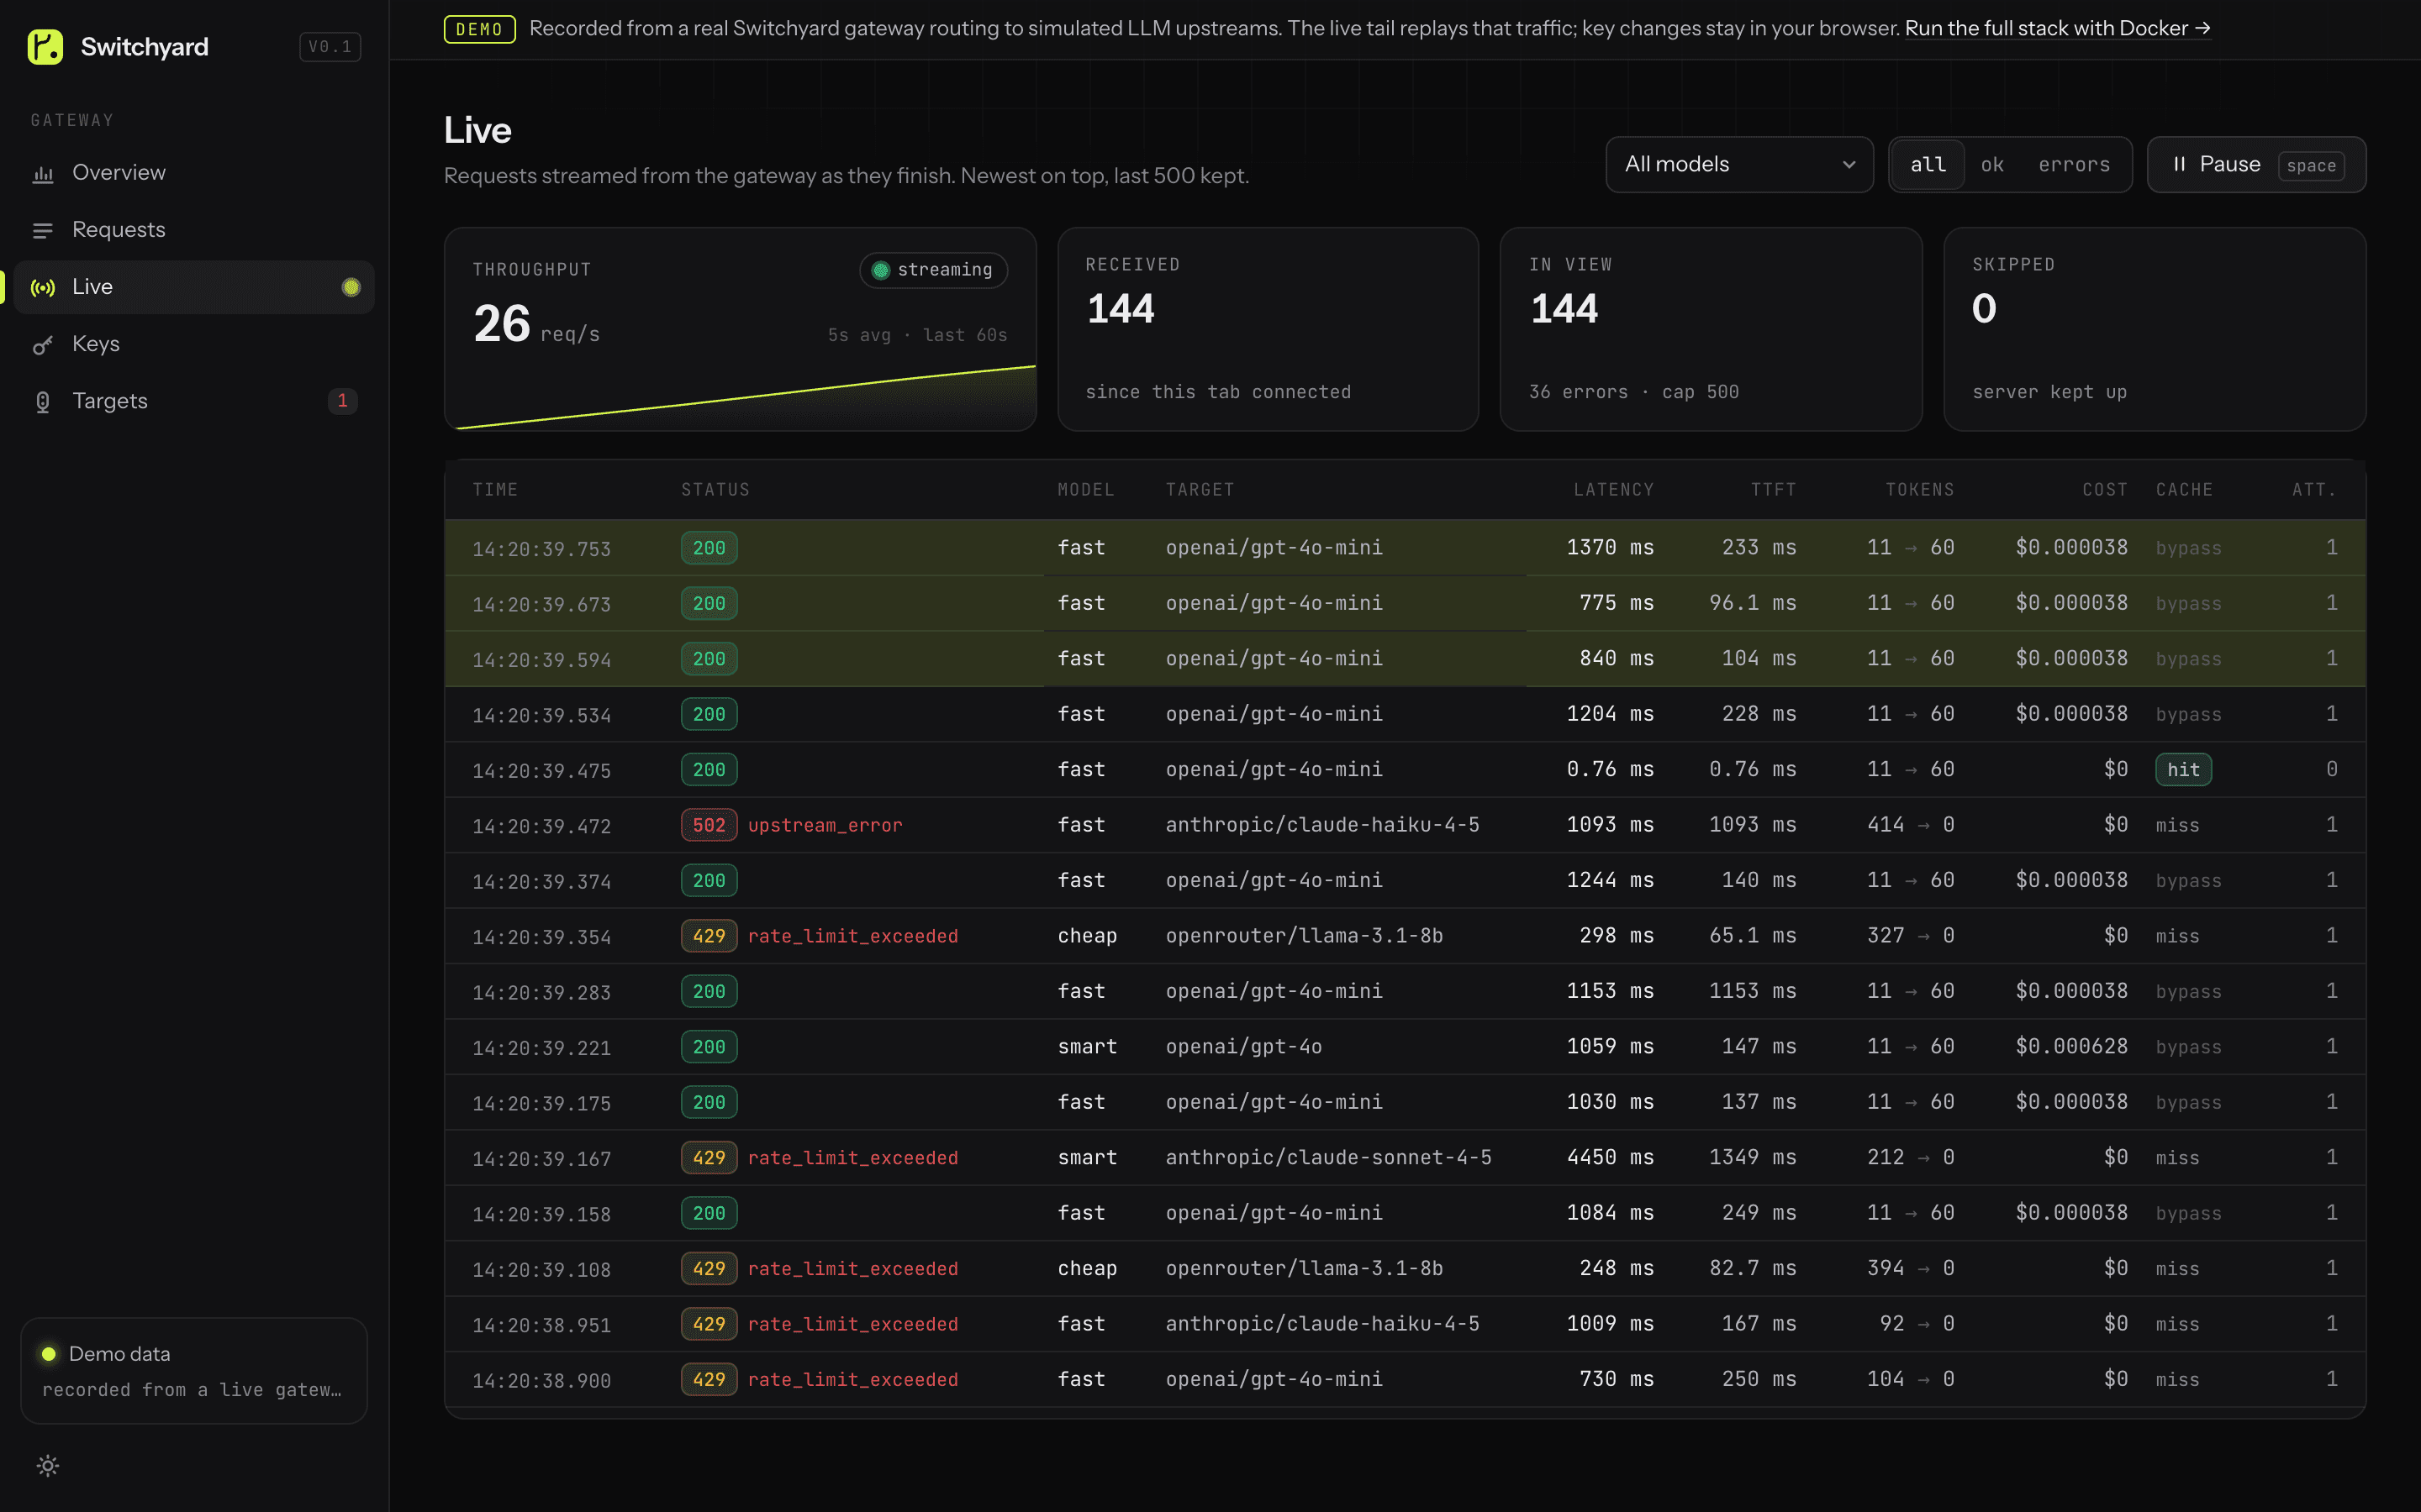Click the V0.1 version badge
The height and width of the screenshot is (1512, 2421).
click(330, 47)
